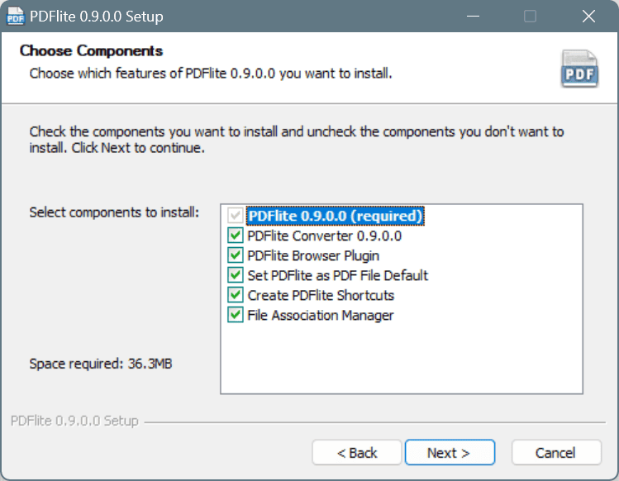Select 'Set PDFlite as PDF File Default' label
The height and width of the screenshot is (481, 619).
click(x=337, y=275)
